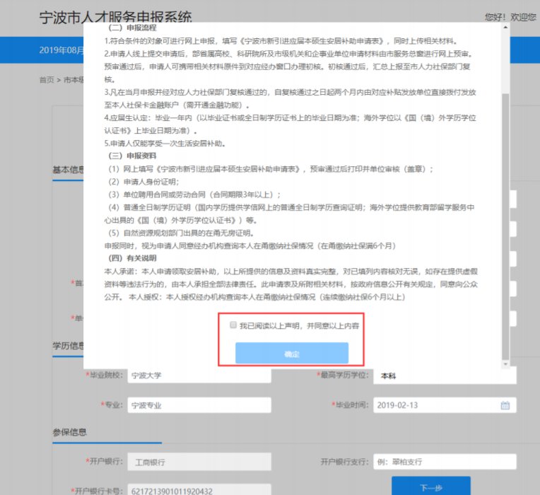
Task: Open the 最高学历学位 dropdown showing 本科
Action: (445, 375)
